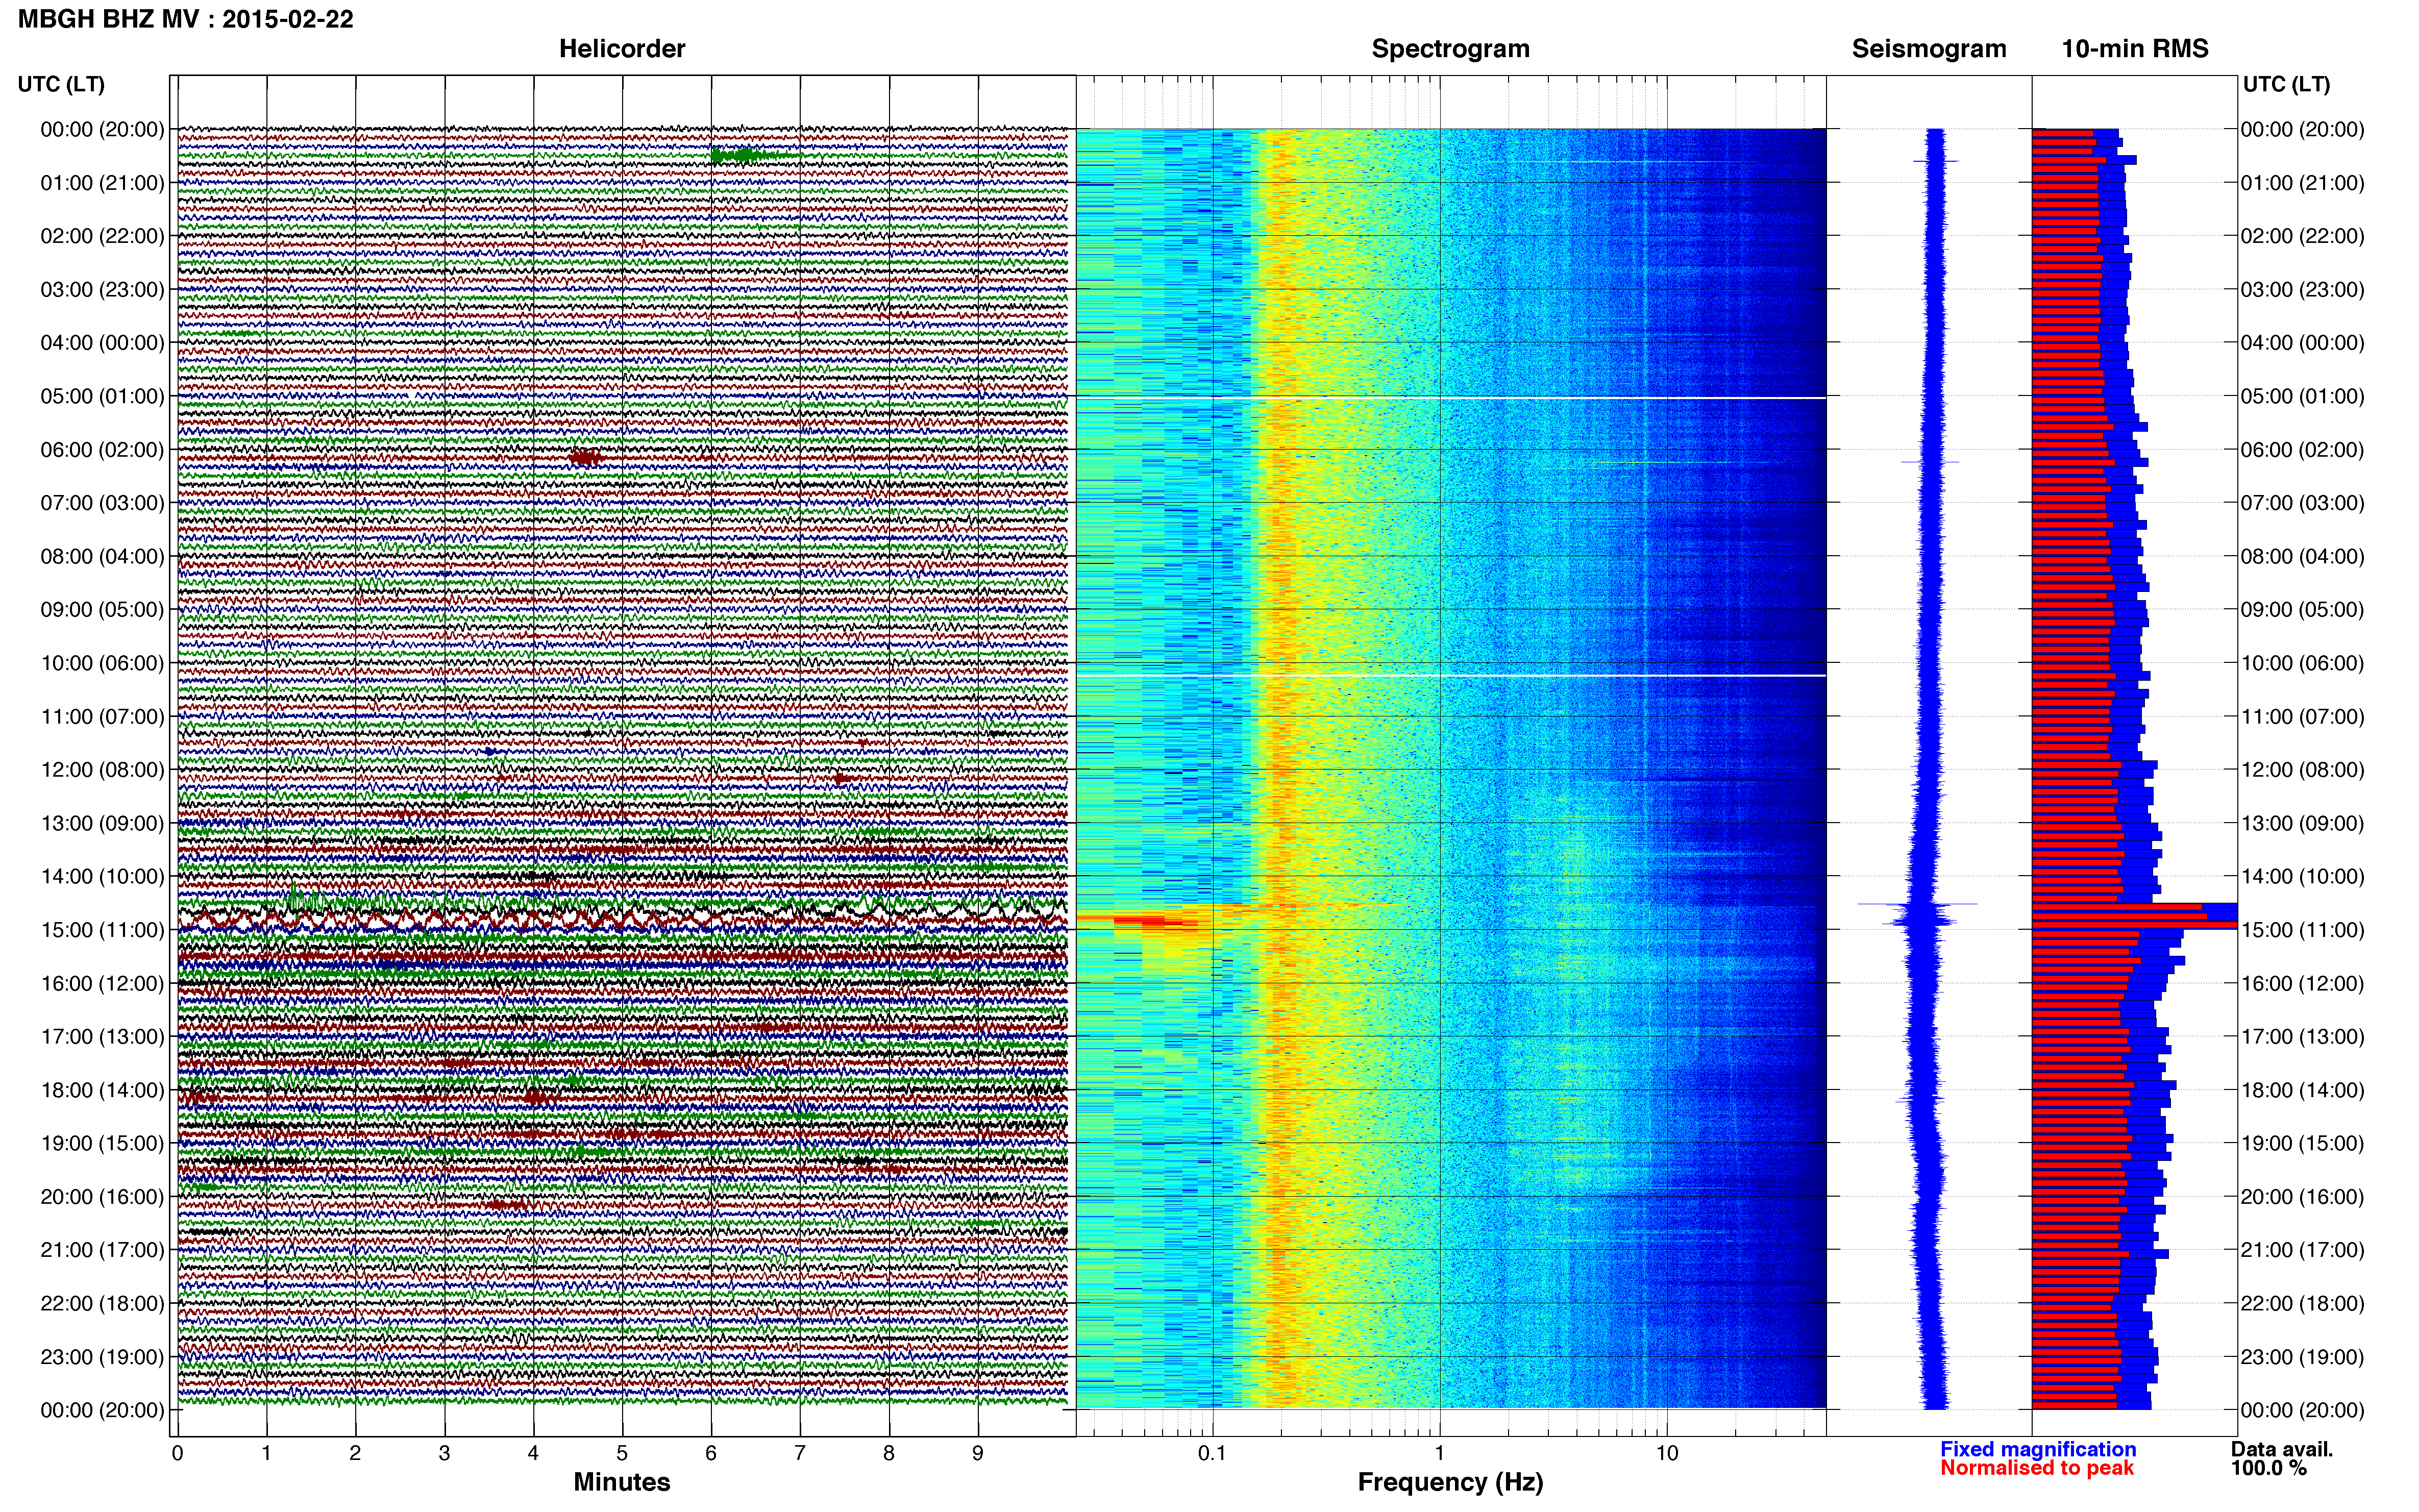Click the left '05:00 (01:00)' time label

pyautogui.click(x=102, y=396)
